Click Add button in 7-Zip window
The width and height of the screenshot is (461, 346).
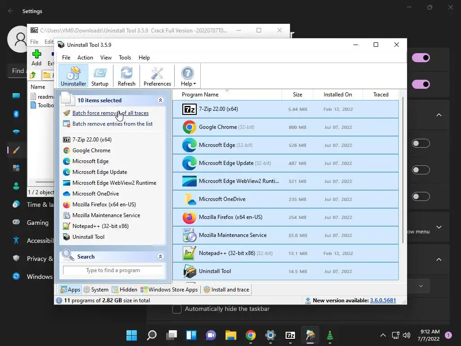coord(36,58)
